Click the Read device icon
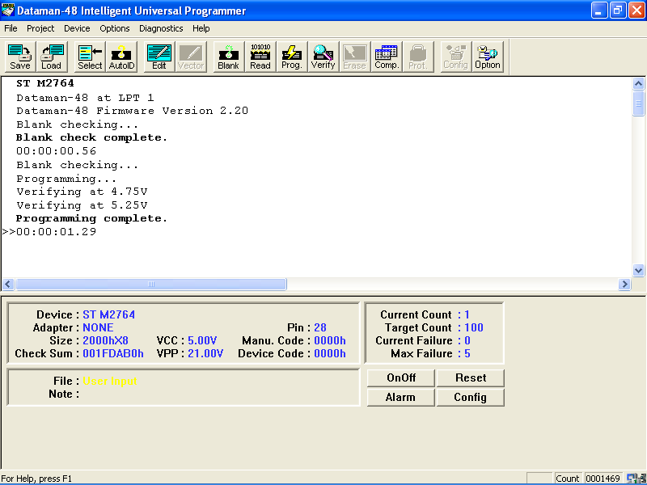This screenshot has height=485, width=647. click(260, 57)
